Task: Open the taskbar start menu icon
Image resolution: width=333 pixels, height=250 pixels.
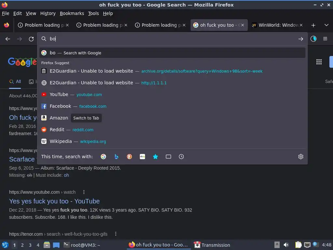Action: pyautogui.click(x=5, y=245)
